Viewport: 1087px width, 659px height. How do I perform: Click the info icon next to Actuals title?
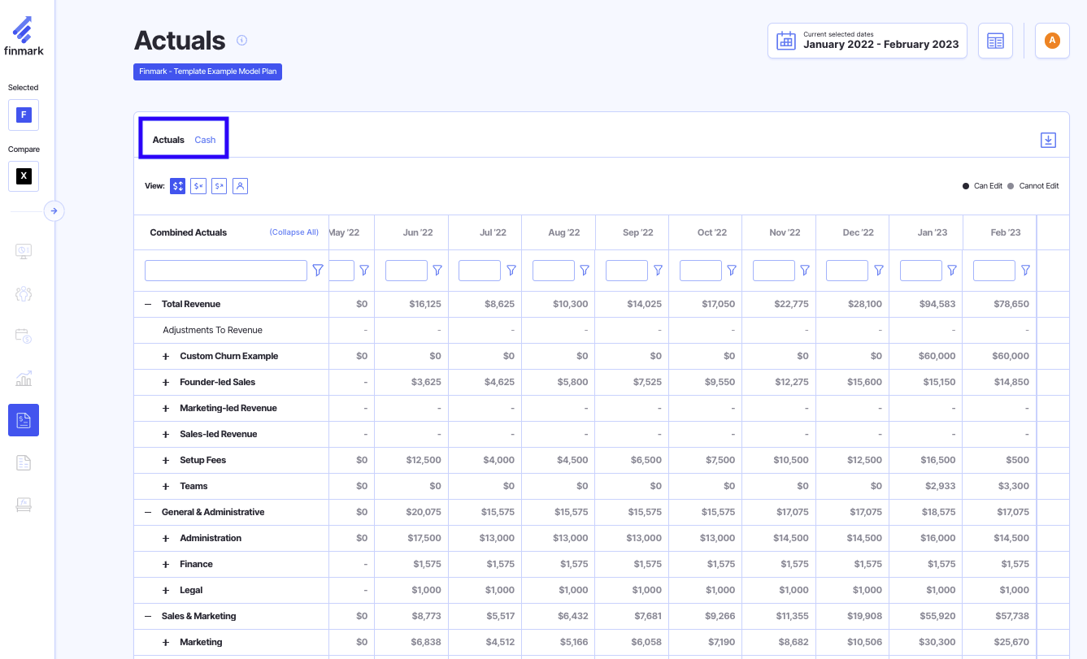(241, 41)
